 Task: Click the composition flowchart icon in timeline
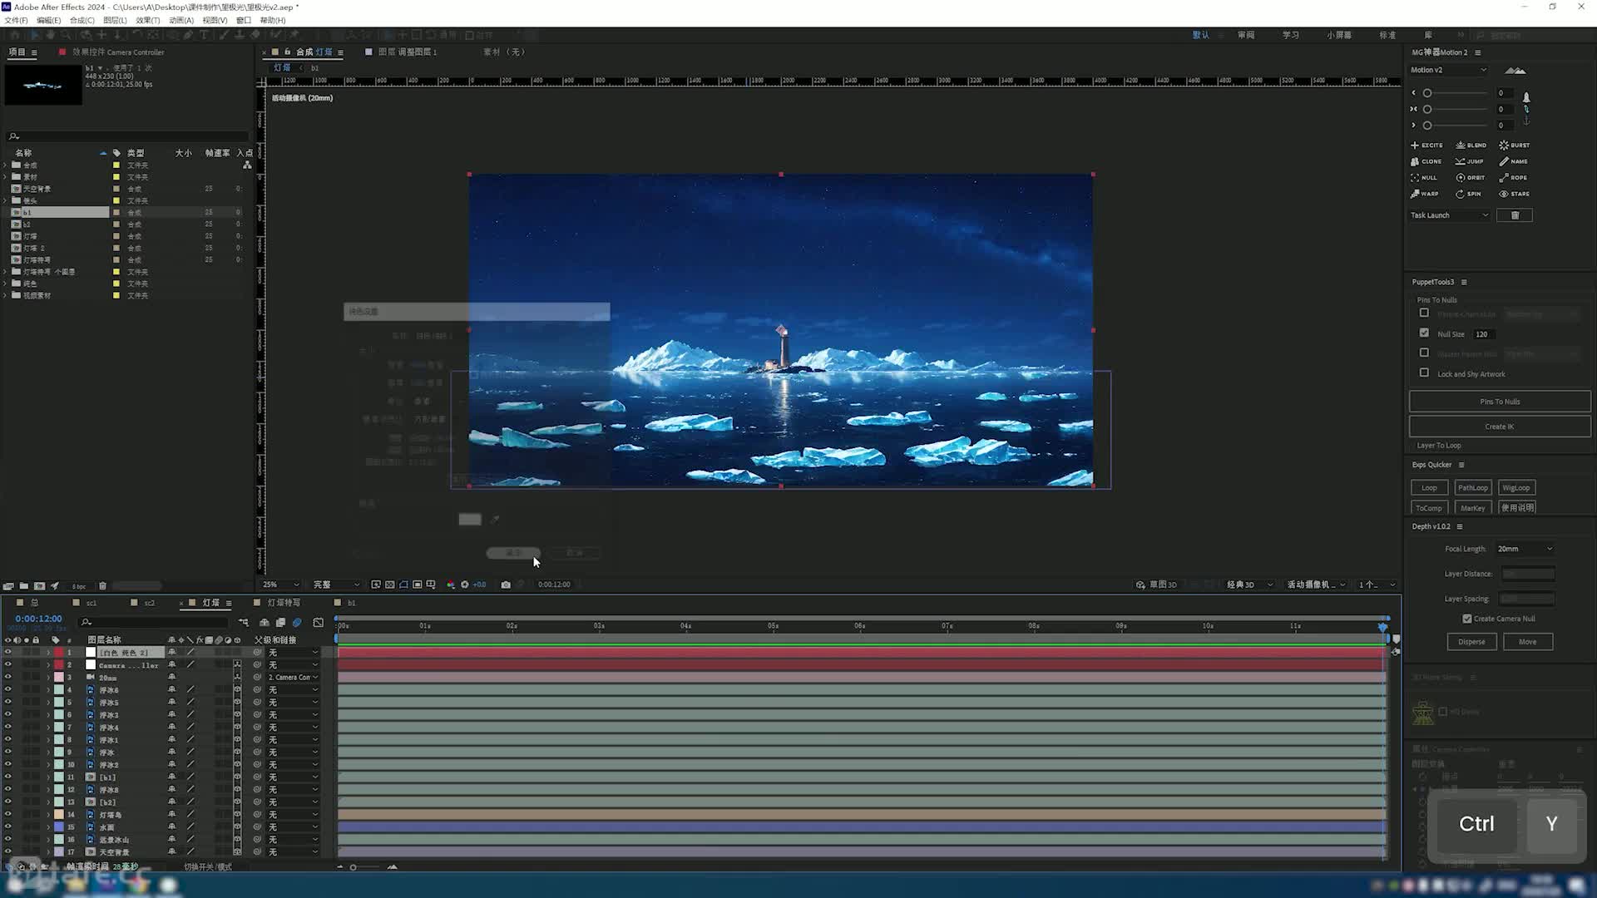pos(244,622)
